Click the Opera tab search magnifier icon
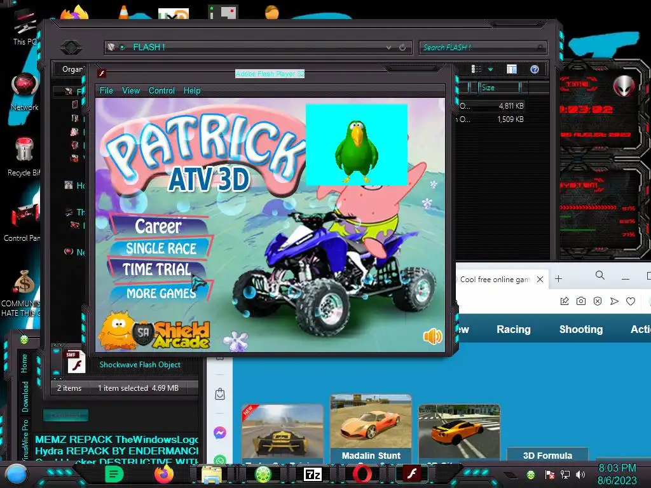 (x=600, y=275)
